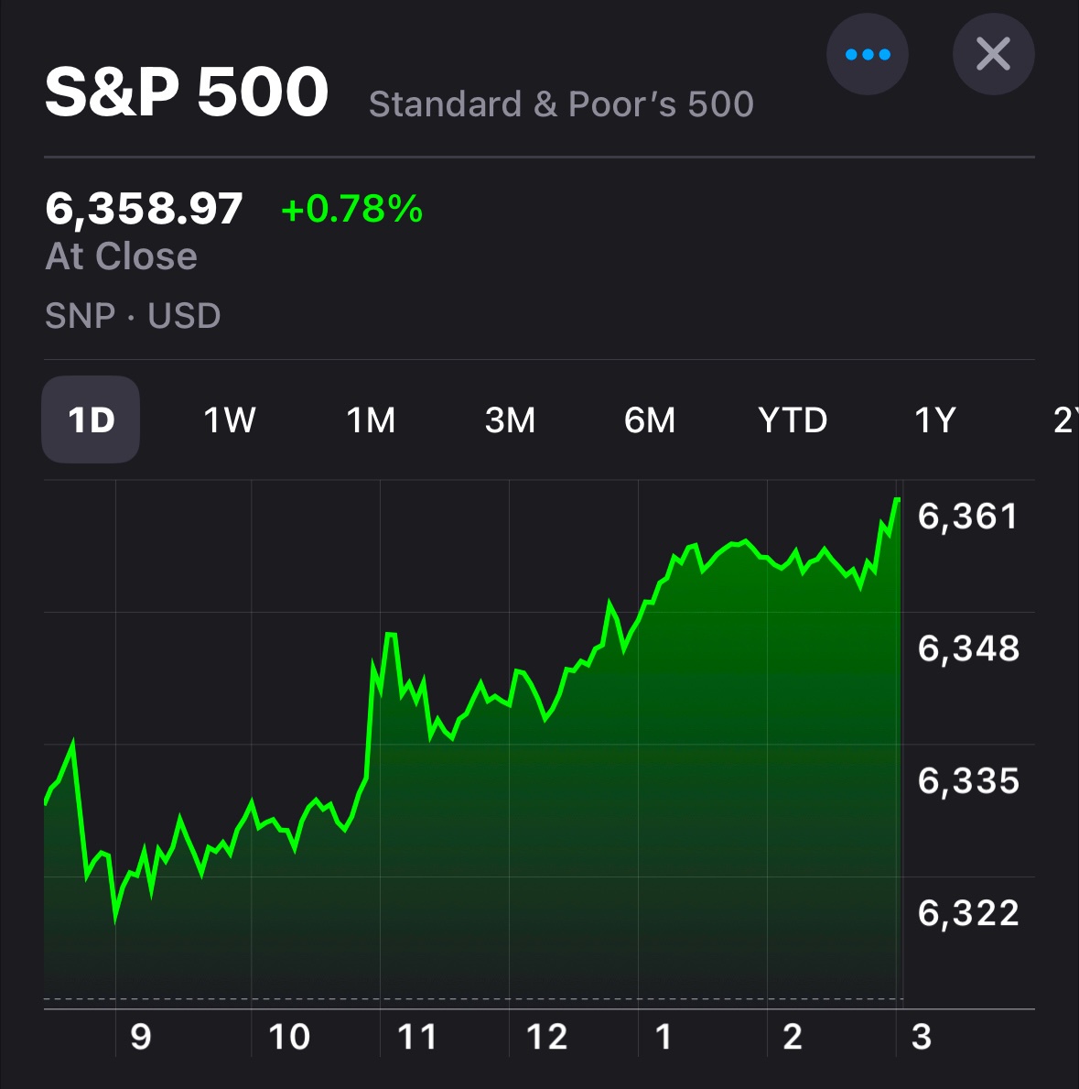This screenshot has width=1079, height=1089.
Task: Tap the +0.78% percentage change
Action: [x=352, y=209]
